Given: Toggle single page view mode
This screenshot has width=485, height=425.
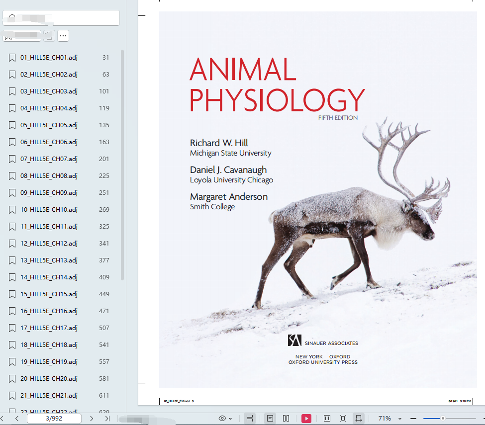Looking at the screenshot, I should pyautogui.click(x=270, y=419).
